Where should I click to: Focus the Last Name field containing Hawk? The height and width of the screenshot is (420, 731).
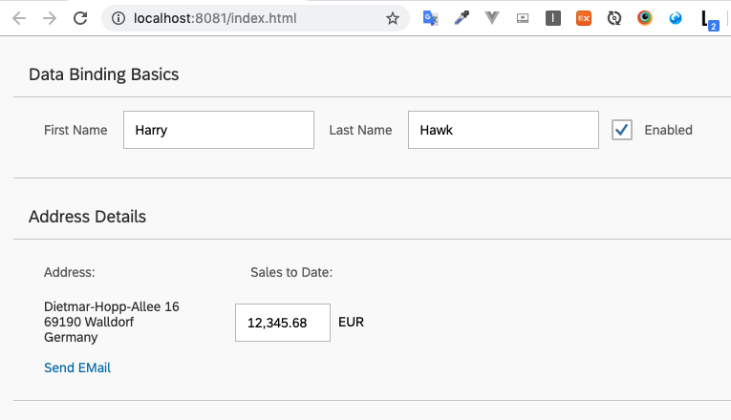pos(504,130)
